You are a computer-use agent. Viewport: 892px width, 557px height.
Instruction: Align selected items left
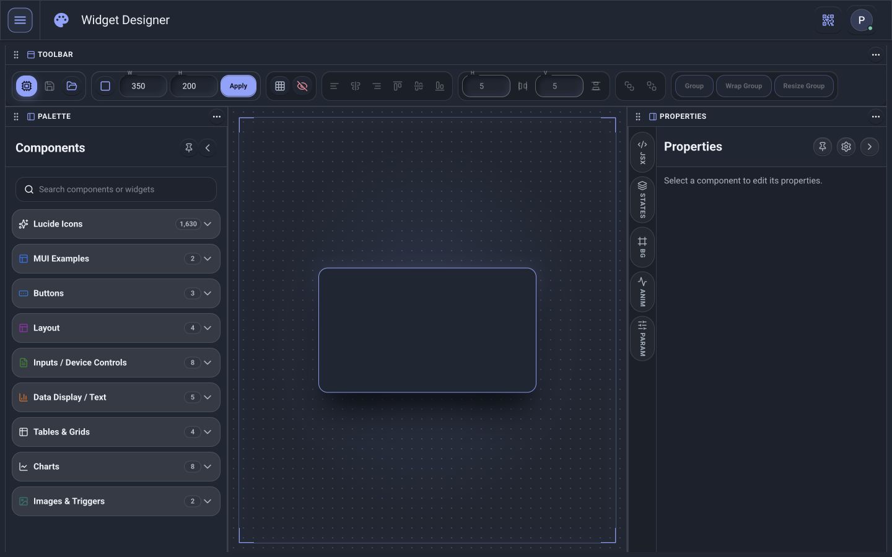tap(334, 86)
